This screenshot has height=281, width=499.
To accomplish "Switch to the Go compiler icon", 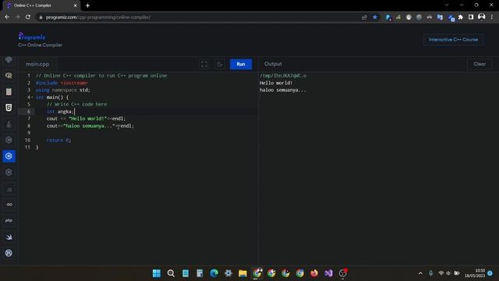I will point(9,205).
